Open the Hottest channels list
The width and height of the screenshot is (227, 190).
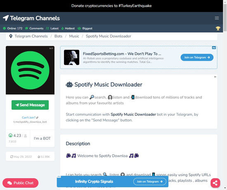[68, 28]
